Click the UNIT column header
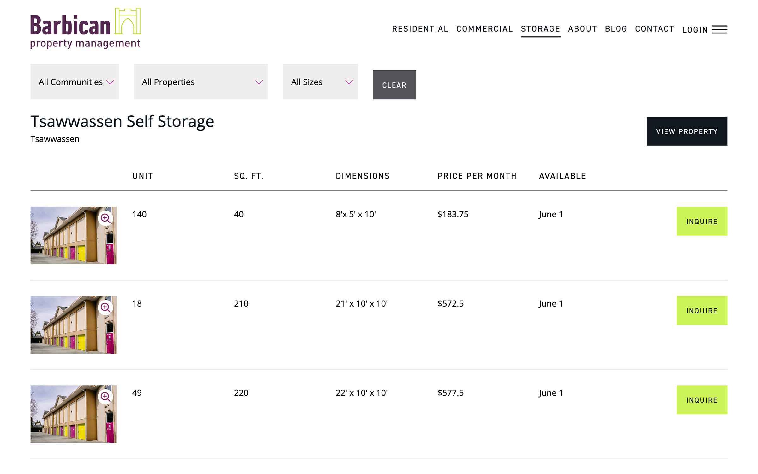The height and width of the screenshot is (474, 758). point(142,176)
